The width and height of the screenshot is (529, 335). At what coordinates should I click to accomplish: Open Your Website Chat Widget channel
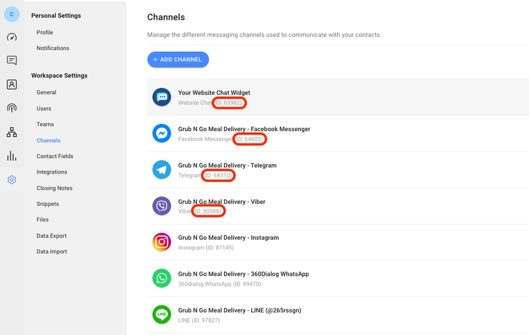tap(214, 93)
